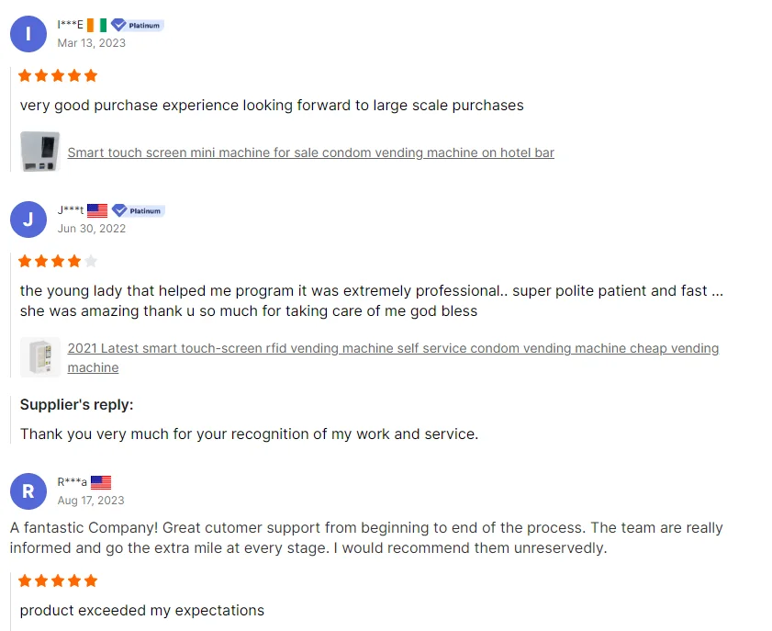Viewport: 772px width, 631px height.
Task: Click the five-star rating on R***a's review
Action: tap(58, 580)
